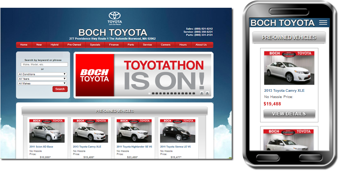Click the Service phone number (888) 358-6231
This screenshot has width=339, height=171.
pos(203,32)
